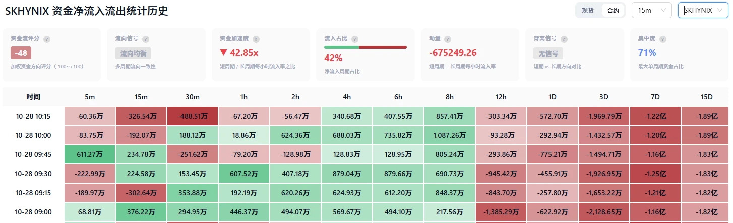Click the -48 score badge
Image resolution: width=733 pixels, height=223 pixels.
[x=21, y=53]
